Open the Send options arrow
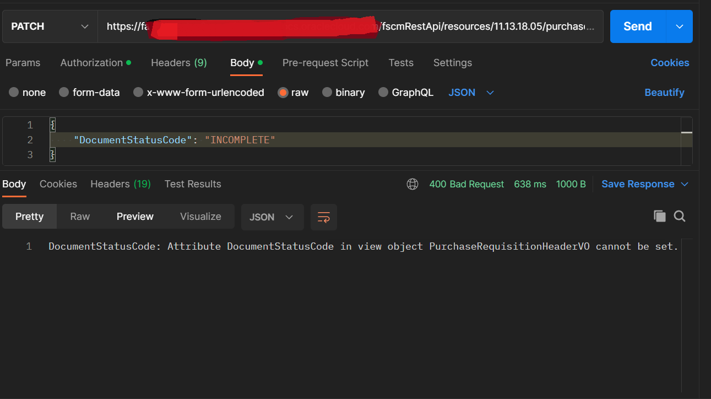The width and height of the screenshot is (711, 399). pyautogui.click(x=680, y=26)
